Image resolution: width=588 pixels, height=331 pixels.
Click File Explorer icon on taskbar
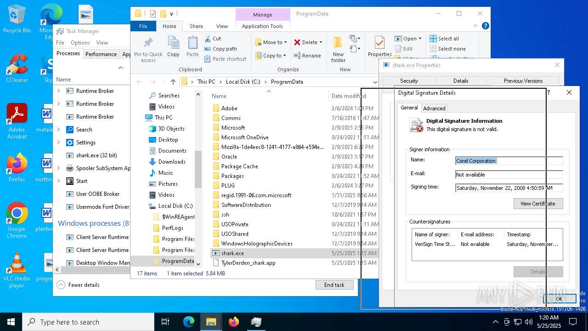pos(211,322)
